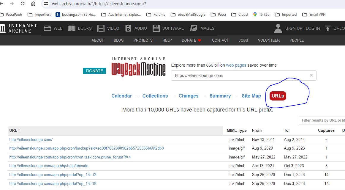Open Forums bookmark folder
Viewport: 345px width, 190px height.
(x=156, y=15)
